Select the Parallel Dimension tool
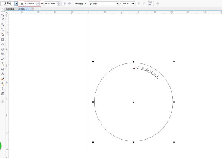222x158 pixels. pos(3,59)
